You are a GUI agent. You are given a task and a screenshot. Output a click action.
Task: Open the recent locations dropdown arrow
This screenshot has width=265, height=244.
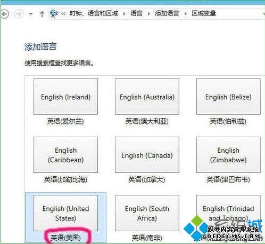click(x=31, y=14)
